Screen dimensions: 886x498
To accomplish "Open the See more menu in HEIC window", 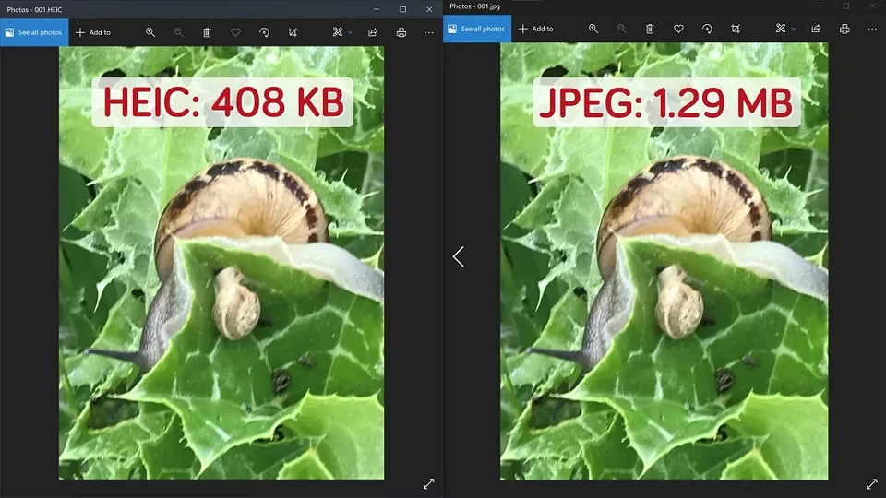I will pos(429,32).
